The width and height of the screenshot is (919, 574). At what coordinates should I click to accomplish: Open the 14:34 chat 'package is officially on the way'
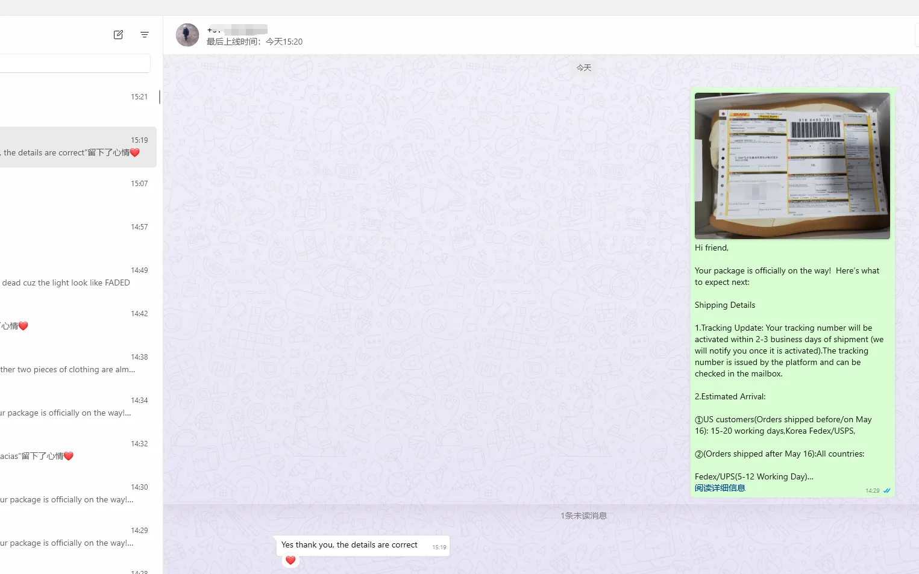pyautogui.click(x=78, y=407)
